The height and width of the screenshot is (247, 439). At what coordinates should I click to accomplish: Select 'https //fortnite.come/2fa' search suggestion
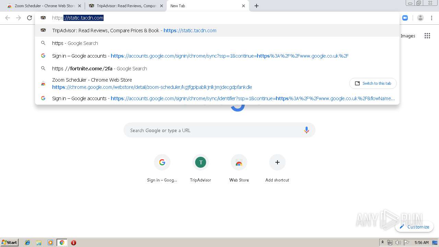(217, 69)
